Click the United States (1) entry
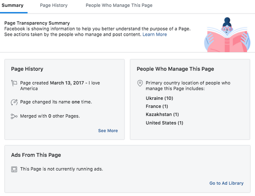255x196 pixels. click(164, 123)
